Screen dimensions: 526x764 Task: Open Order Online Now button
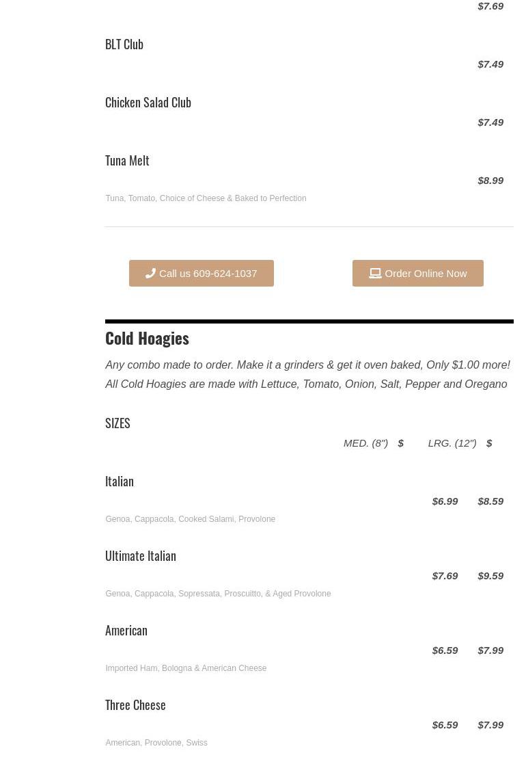click(x=418, y=274)
